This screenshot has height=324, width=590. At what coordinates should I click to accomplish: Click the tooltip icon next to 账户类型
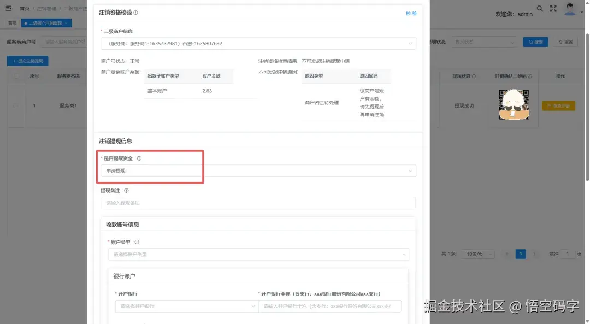137,241
